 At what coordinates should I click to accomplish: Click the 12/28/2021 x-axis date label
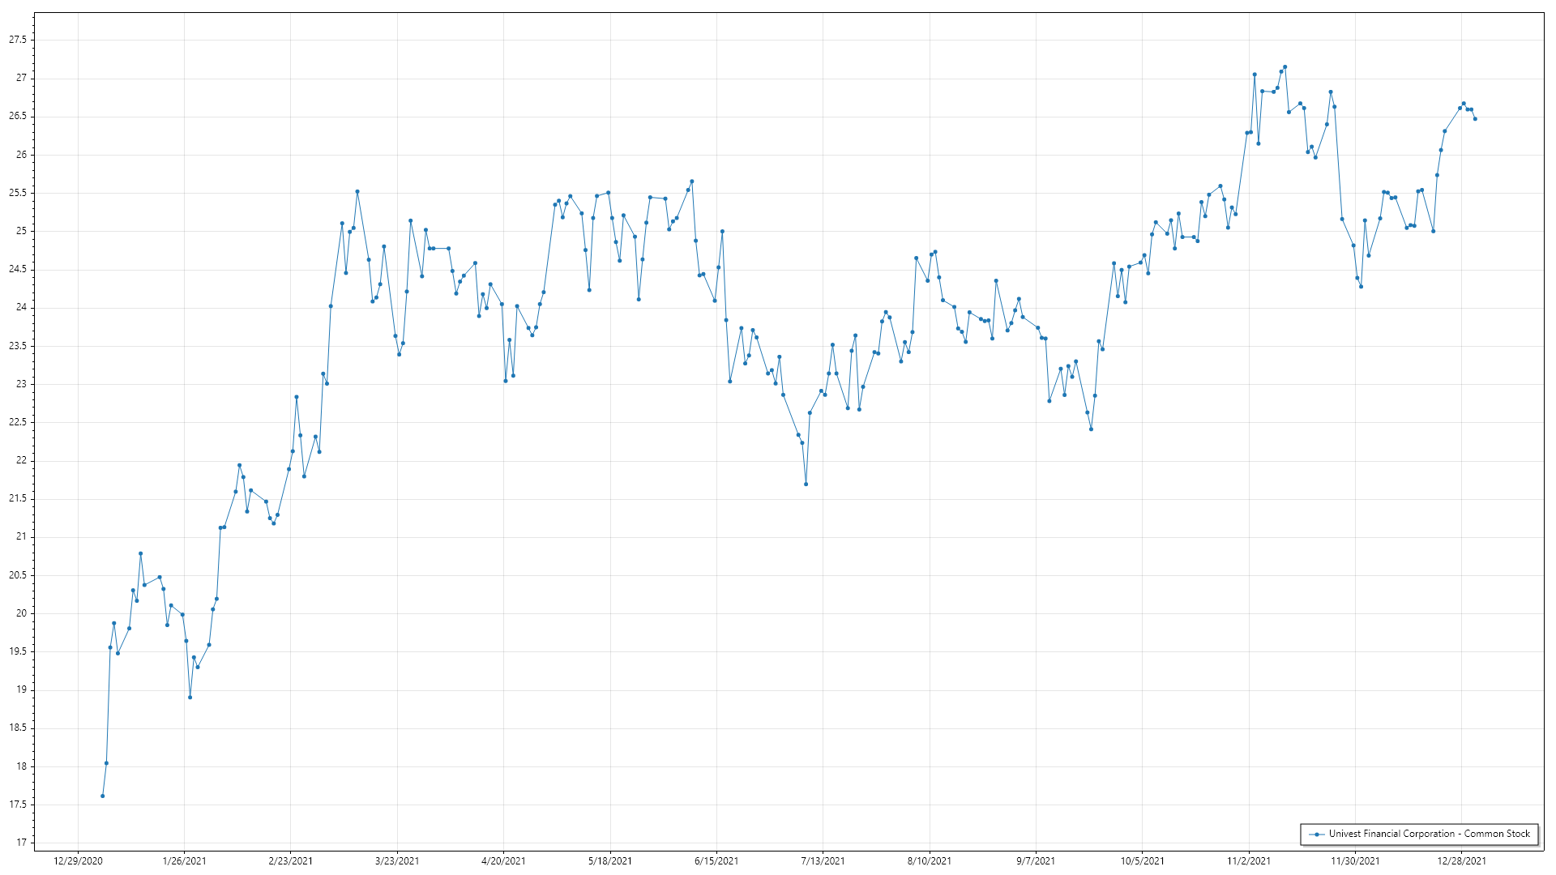coord(1461,860)
